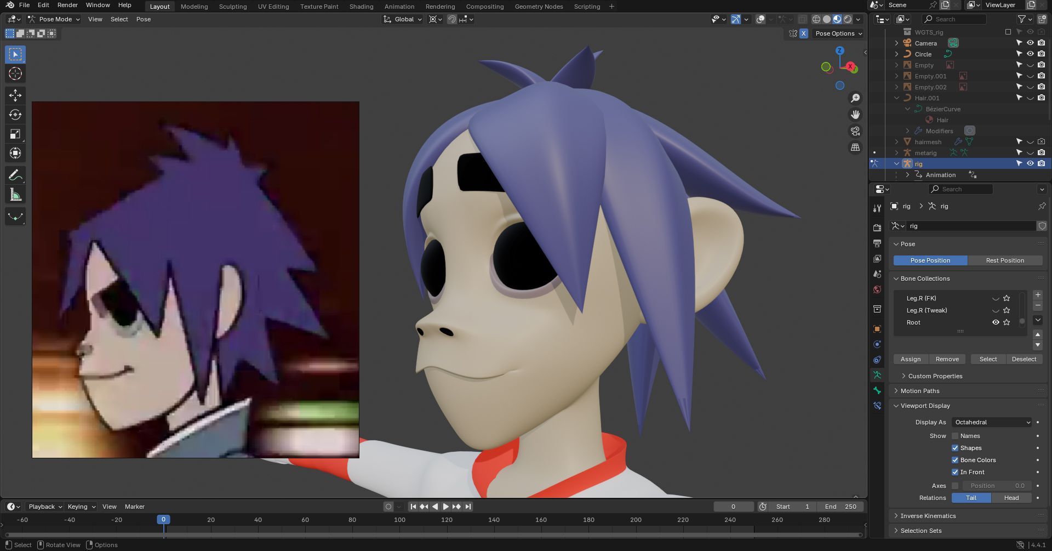The width and height of the screenshot is (1052, 551).
Task: Switch to the Sculpting workspace tab
Action: pyautogui.click(x=233, y=7)
